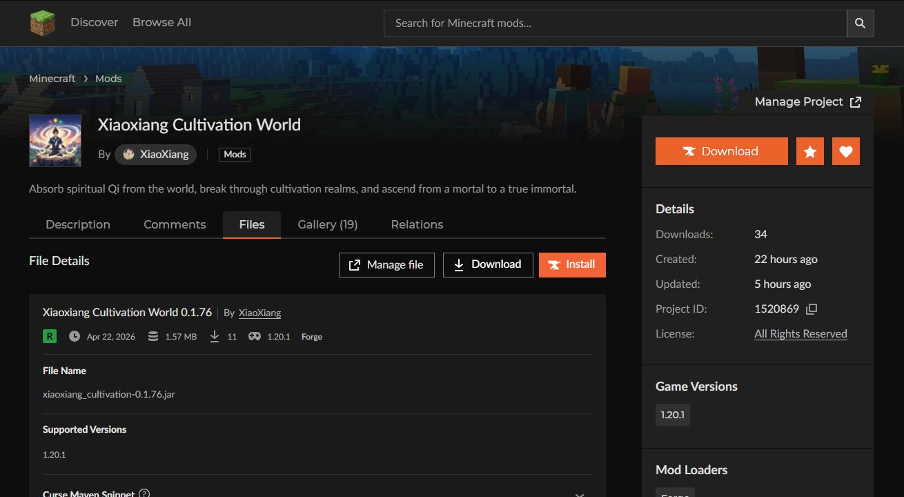The image size is (904, 497).
Task: Click the star favorite icon button
Action: (x=810, y=151)
